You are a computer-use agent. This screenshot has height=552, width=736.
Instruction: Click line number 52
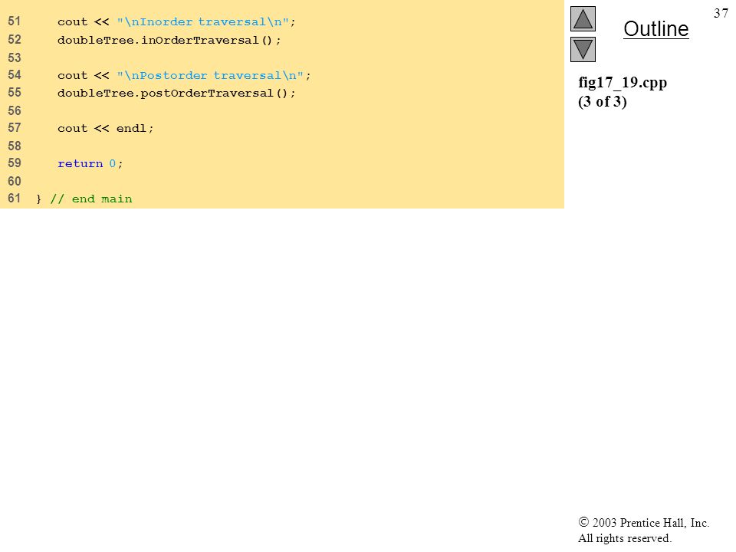click(x=15, y=40)
